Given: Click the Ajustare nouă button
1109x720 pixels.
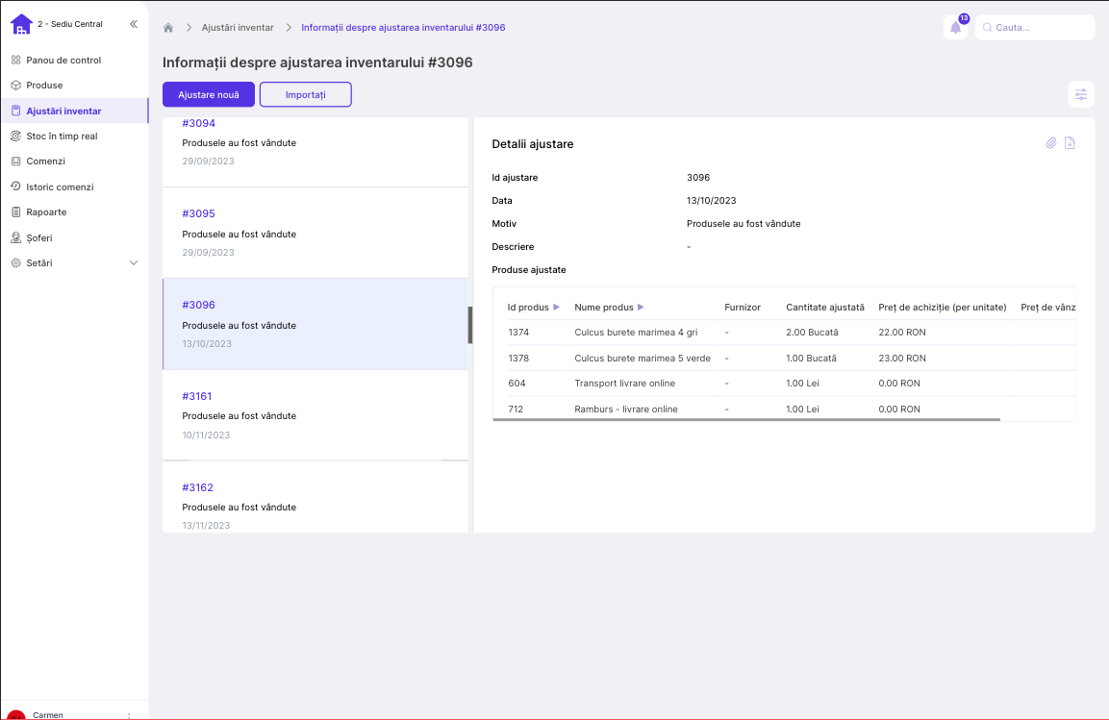Looking at the screenshot, I should tap(209, 94).
